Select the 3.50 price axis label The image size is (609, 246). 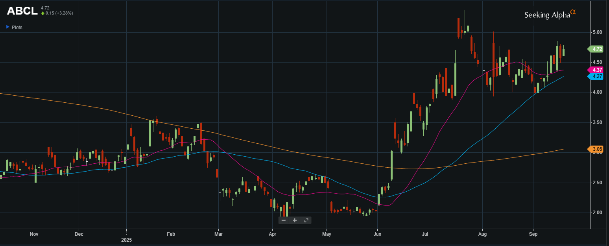597,122
